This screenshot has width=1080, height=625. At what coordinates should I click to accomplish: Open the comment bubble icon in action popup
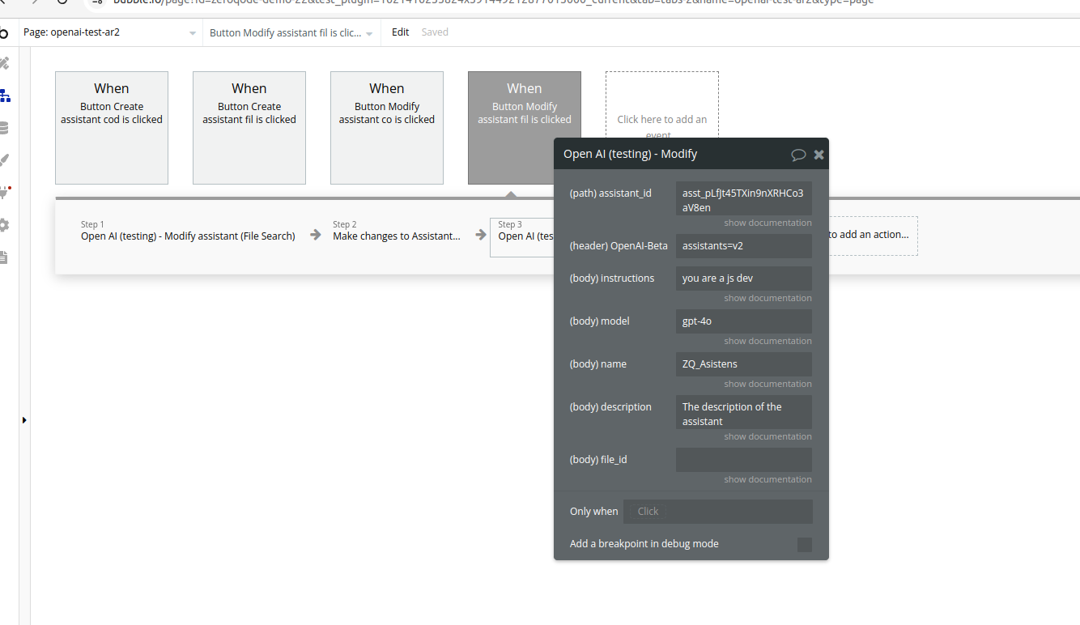[798, 155]
